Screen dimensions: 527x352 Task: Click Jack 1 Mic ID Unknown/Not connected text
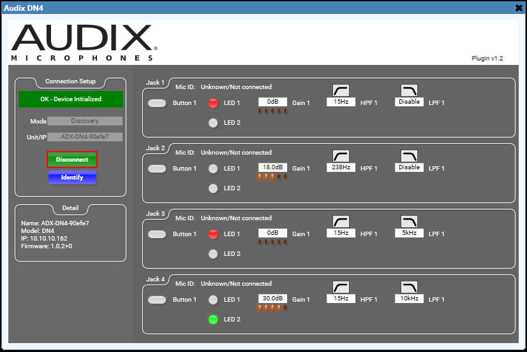click(236, 87)
